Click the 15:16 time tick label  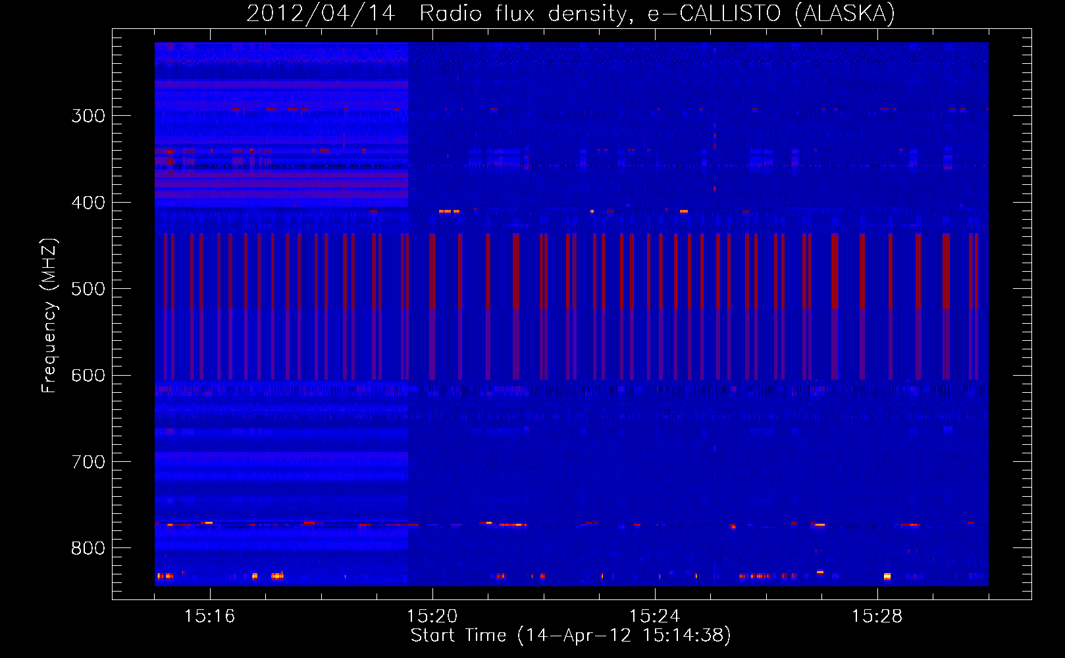pos(209,616)
